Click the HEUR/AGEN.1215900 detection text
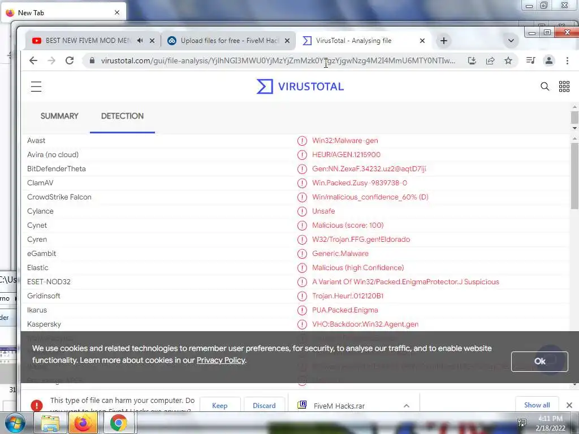The height and width of the screenshot is (434, 579). point(346,155)
